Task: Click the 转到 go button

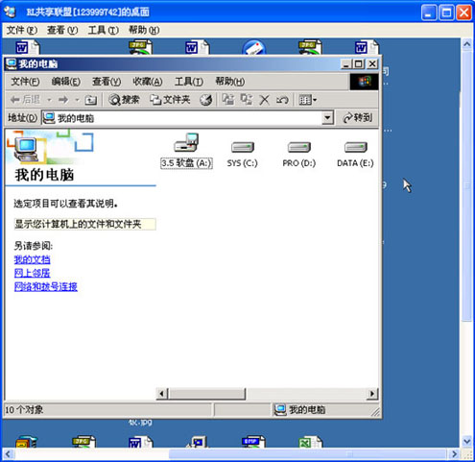Action: [x=358, y=118]
